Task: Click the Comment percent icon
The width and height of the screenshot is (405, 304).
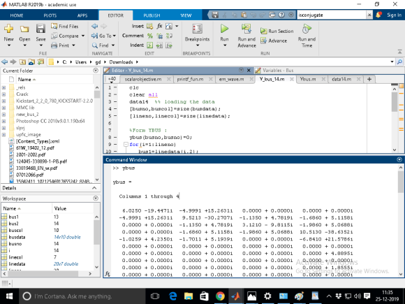Action: coord(150,36)
